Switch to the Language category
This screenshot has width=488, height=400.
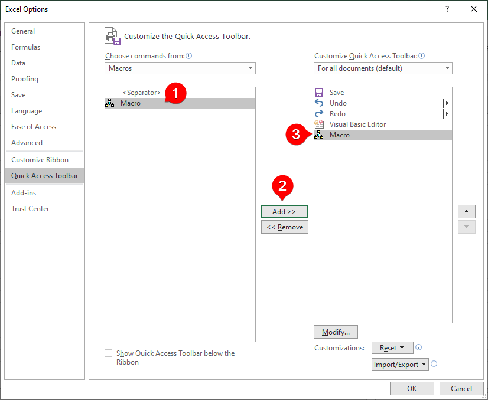pos(45,111)
